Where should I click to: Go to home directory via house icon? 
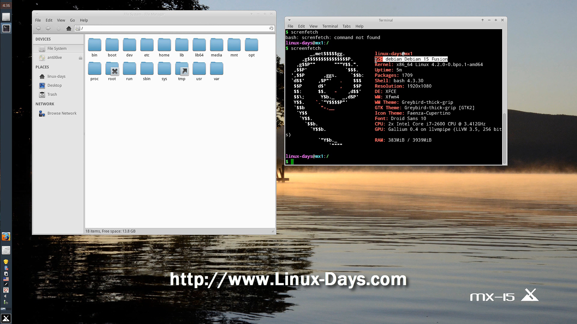[69, 28]
